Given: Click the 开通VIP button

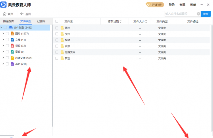Looking at the screenshot, I should coord(155,5).
